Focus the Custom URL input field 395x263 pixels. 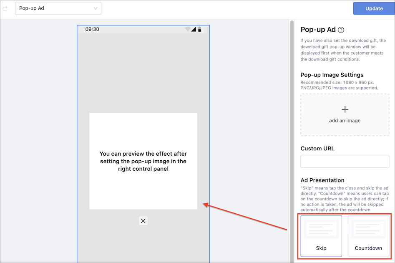pos(345,162)
